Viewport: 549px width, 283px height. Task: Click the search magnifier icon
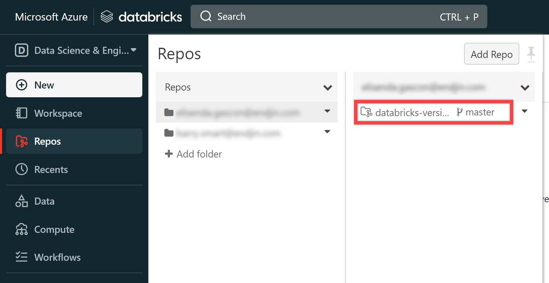coord(206,16)
